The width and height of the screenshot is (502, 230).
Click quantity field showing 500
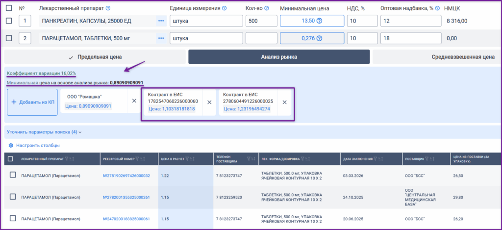tap(261, 21)
